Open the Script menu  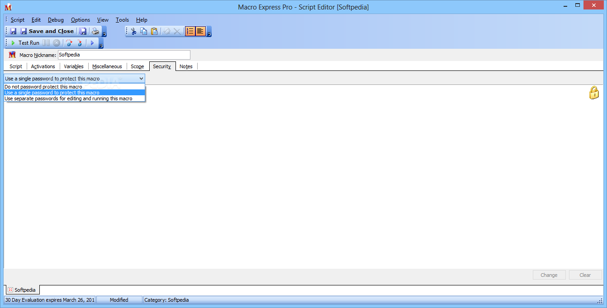[x=18, y=20]
